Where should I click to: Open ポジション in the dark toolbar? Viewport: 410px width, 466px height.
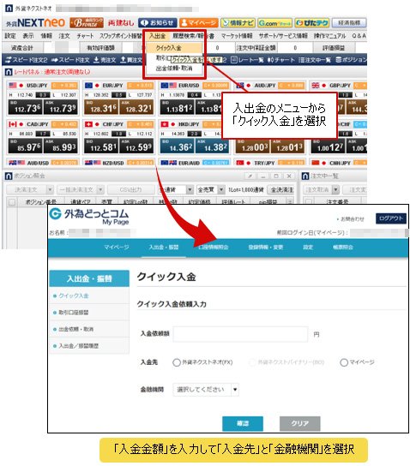coord(351,60)
